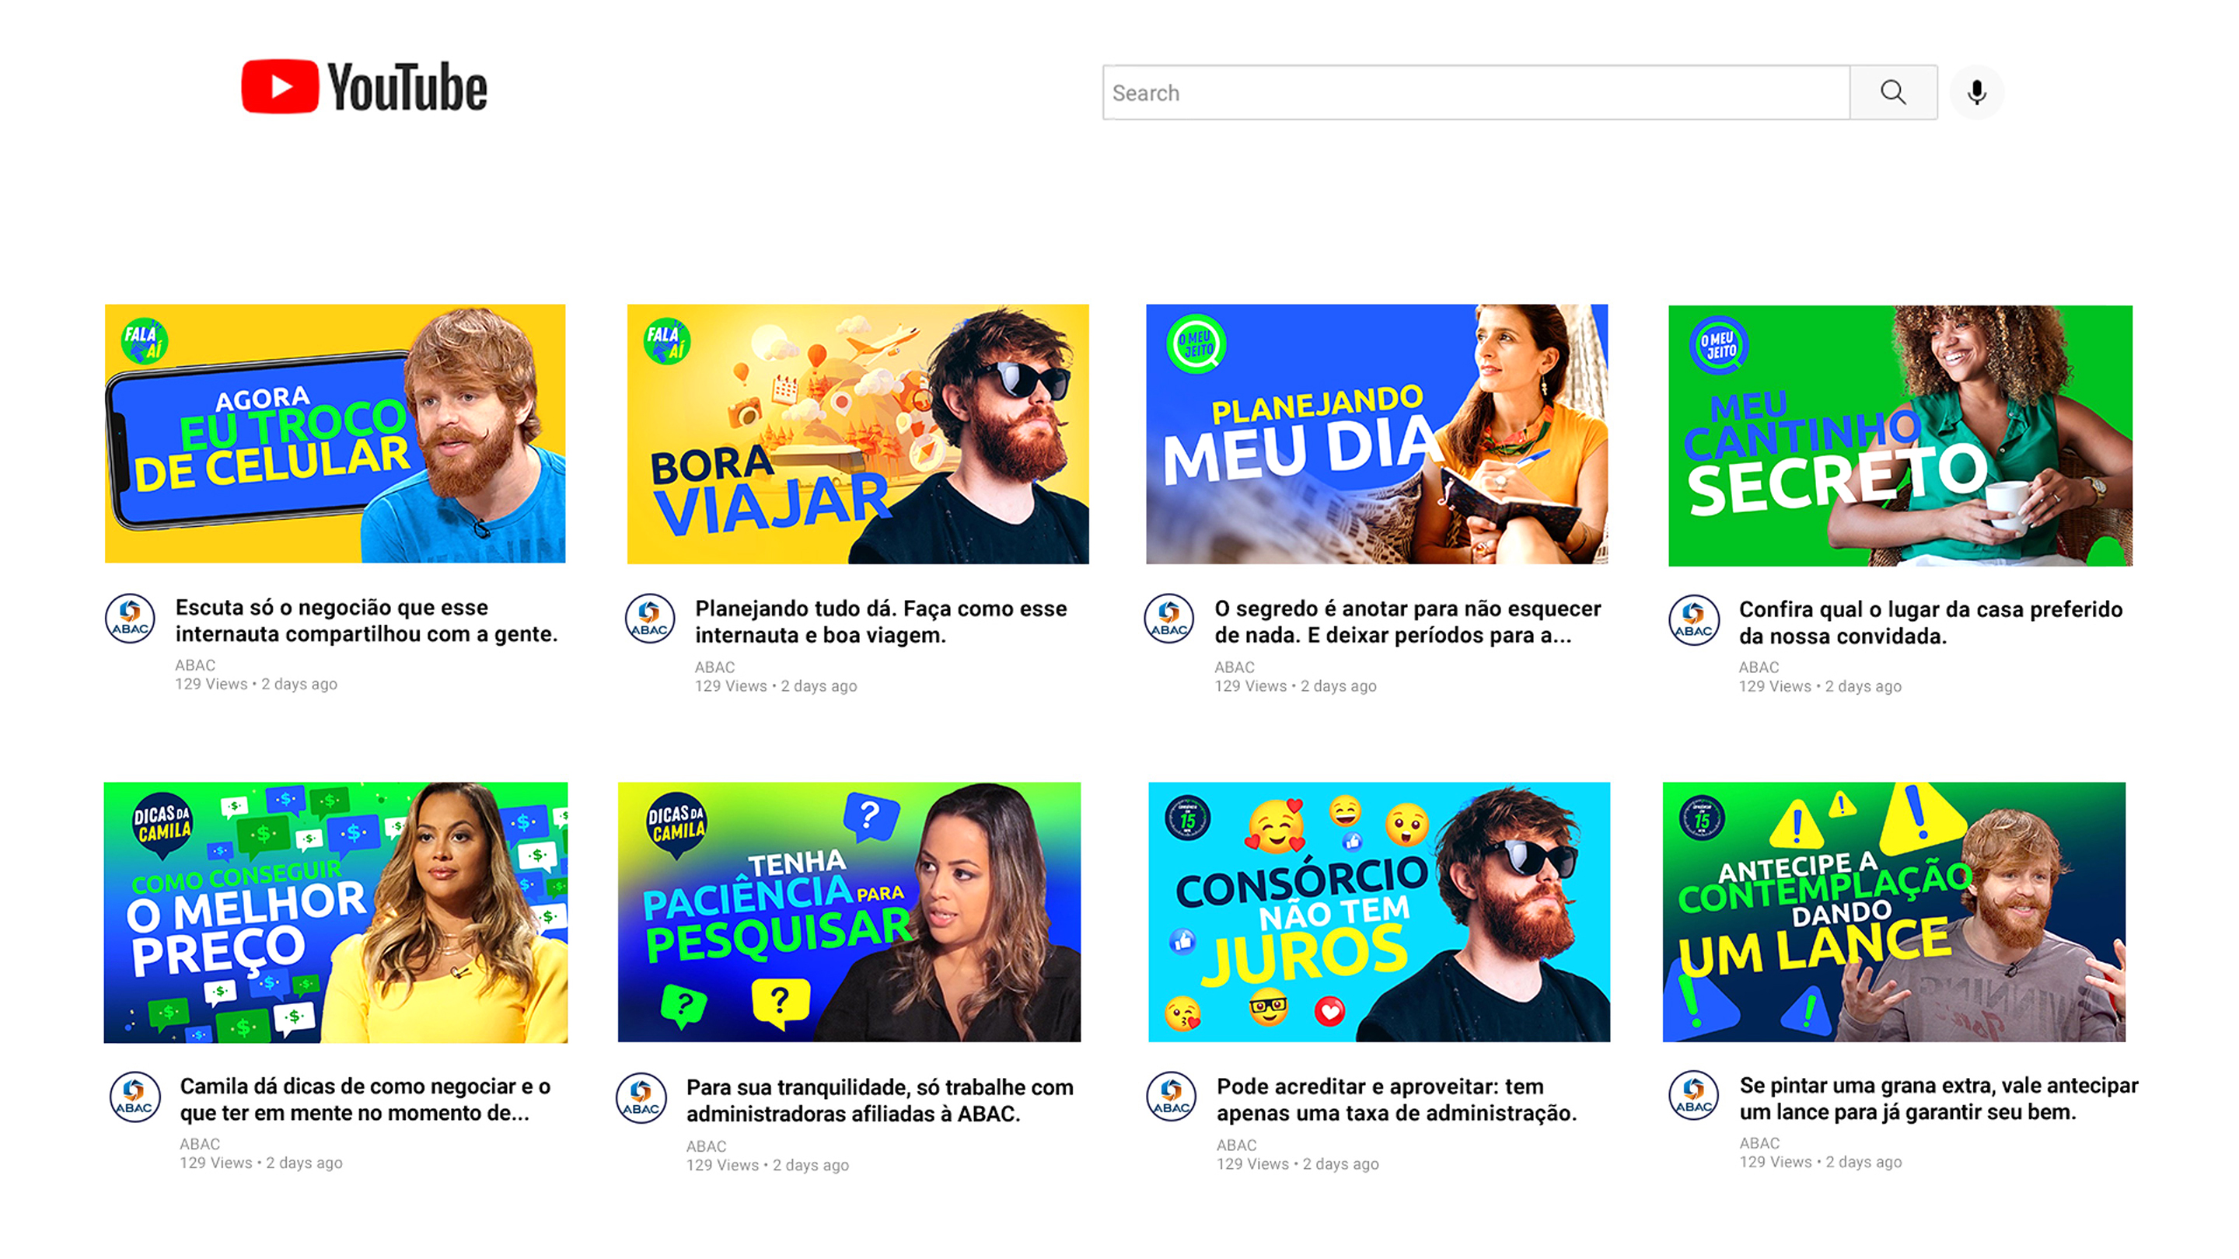2239x1259 pixels.
Task: Click ABAC avatar beside 'Confira qual o lugar' video
Action: tap(1693, 620)
